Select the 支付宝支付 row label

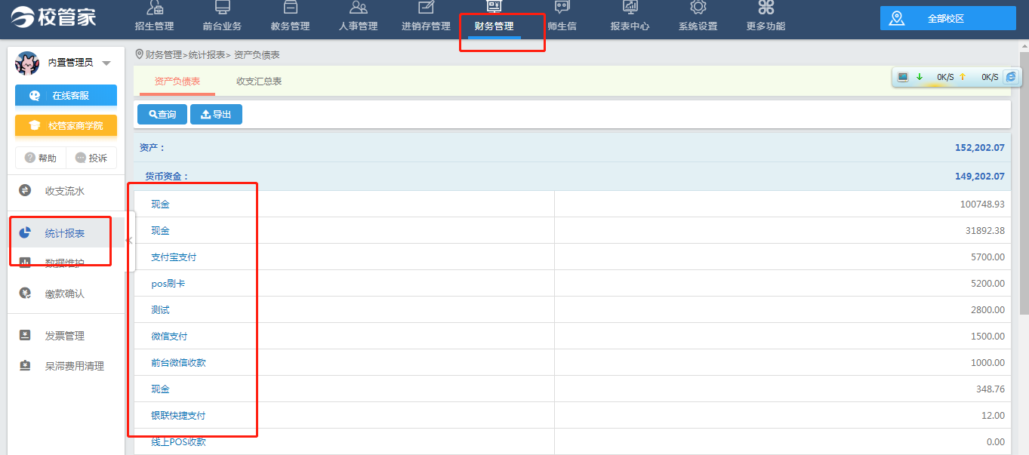coord(174,257)
